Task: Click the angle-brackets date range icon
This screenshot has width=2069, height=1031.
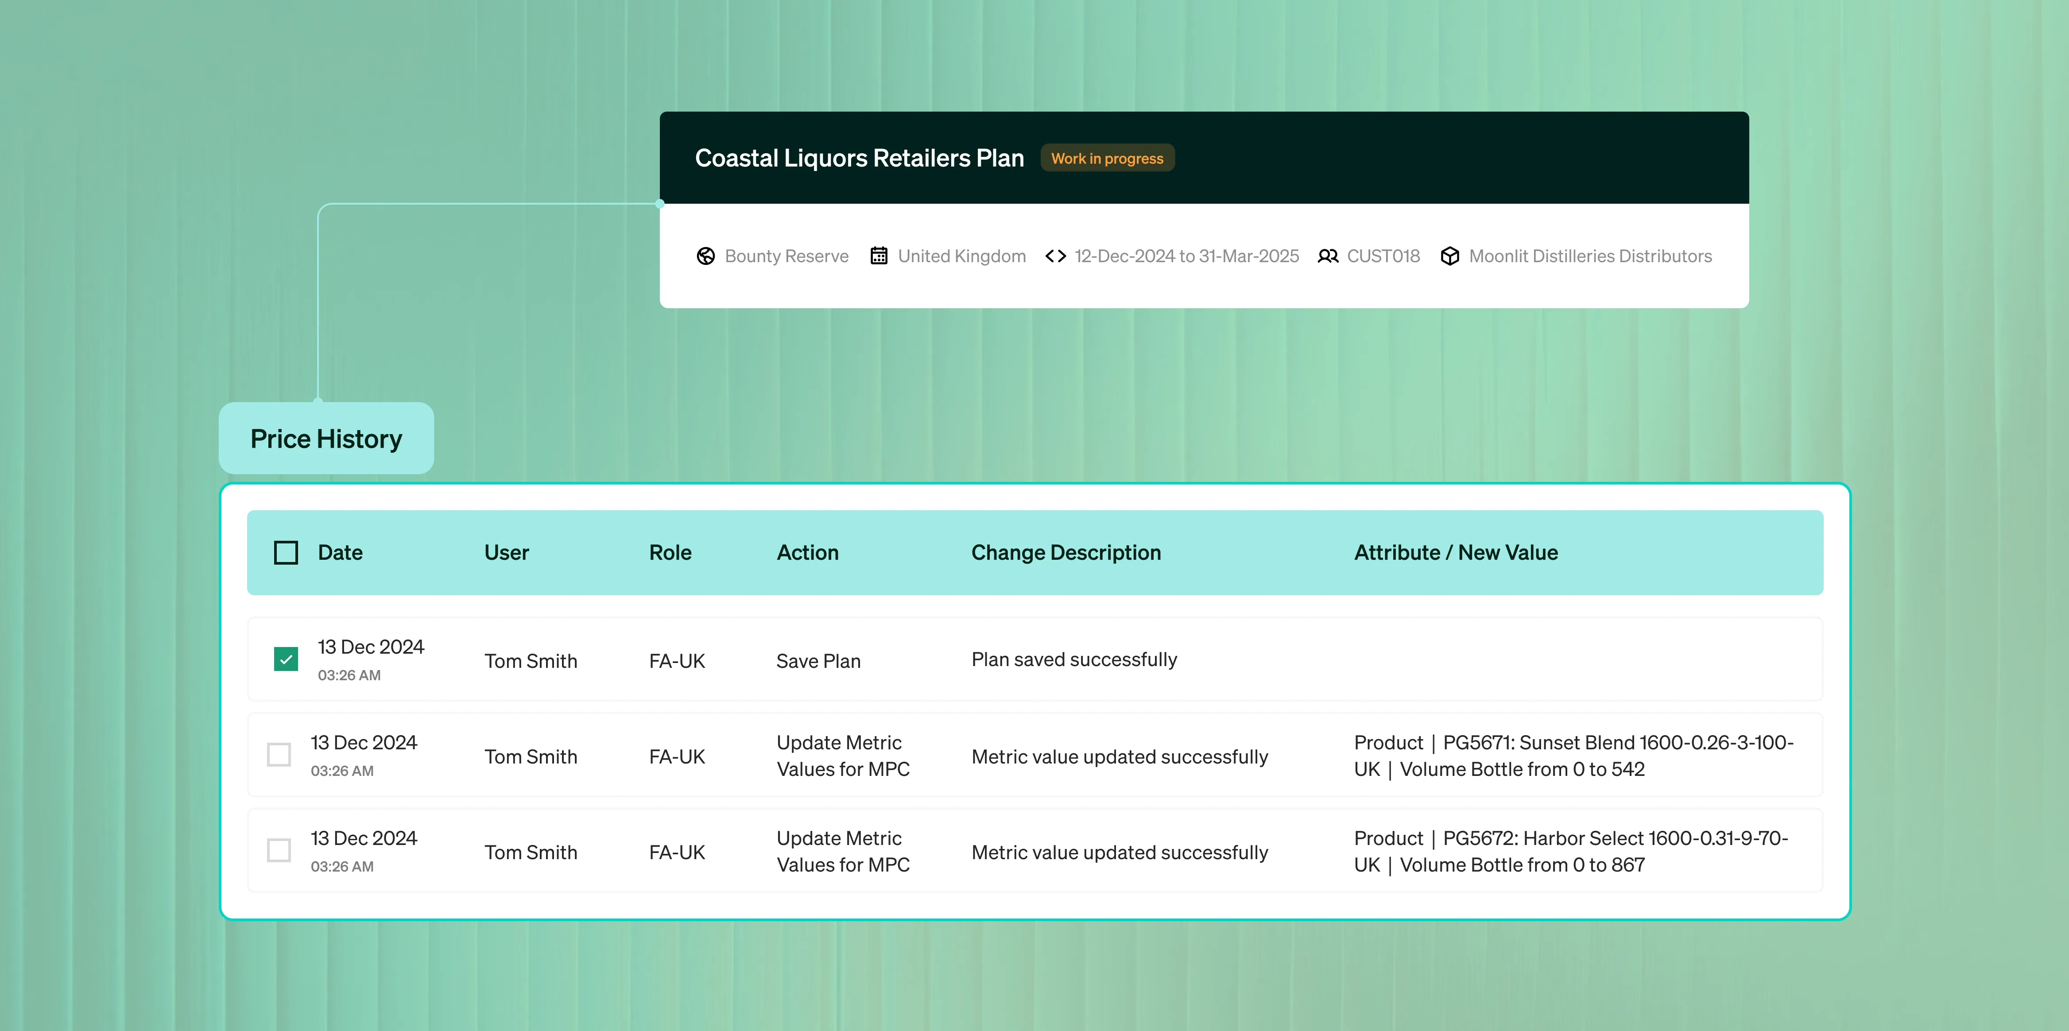Action: [x=1055, y=256]
